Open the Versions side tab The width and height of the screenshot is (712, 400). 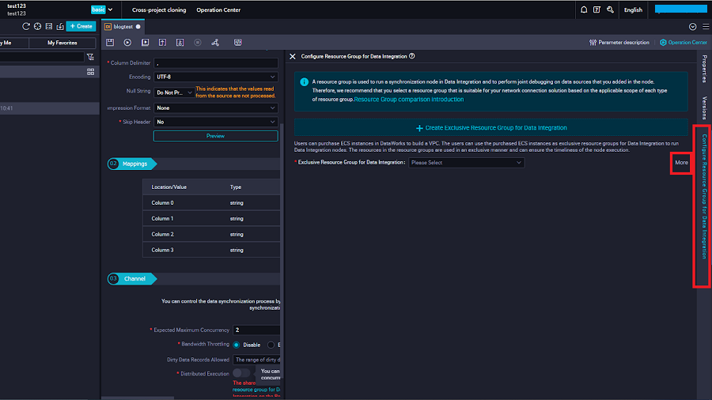(704, 107)
